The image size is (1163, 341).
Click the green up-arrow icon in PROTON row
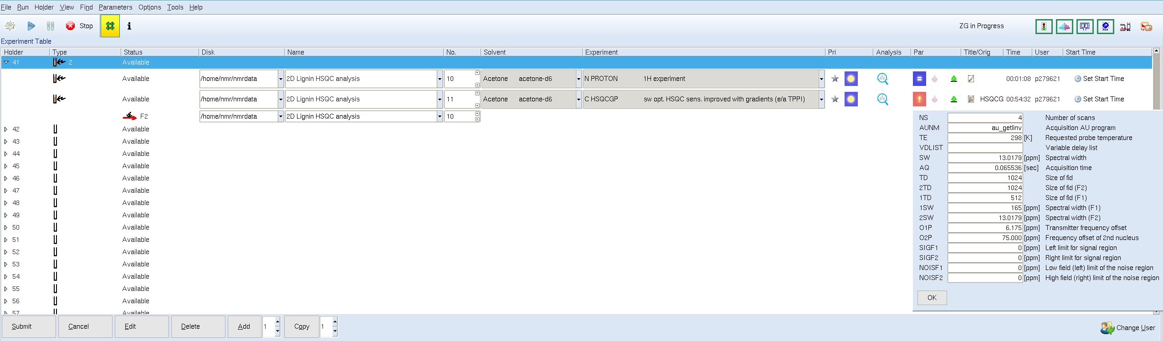tap(954, 79)
